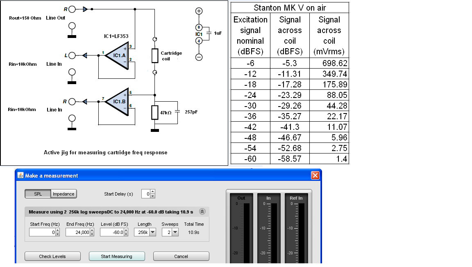Click the R Line In connector circle
This screenshot has height=267, width=472.
click(x=72, y=102)
